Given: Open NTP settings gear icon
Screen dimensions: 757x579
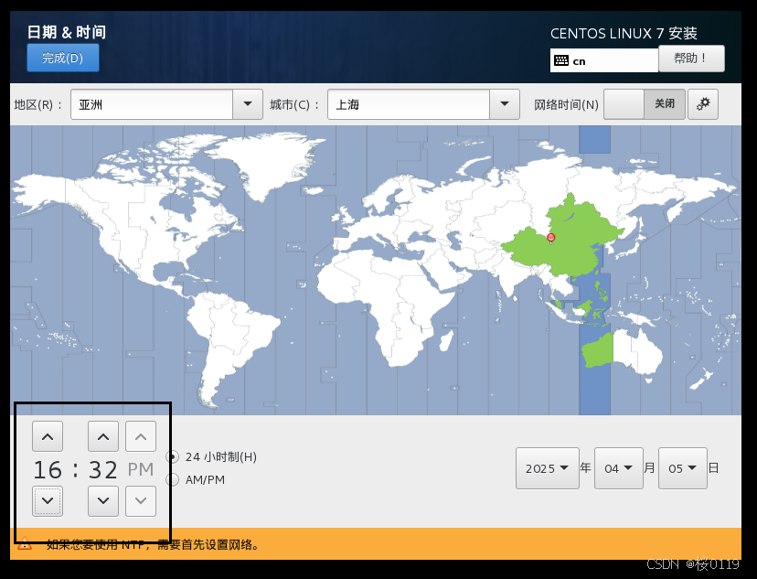Looking at the screenshot, I should (703, 104).
